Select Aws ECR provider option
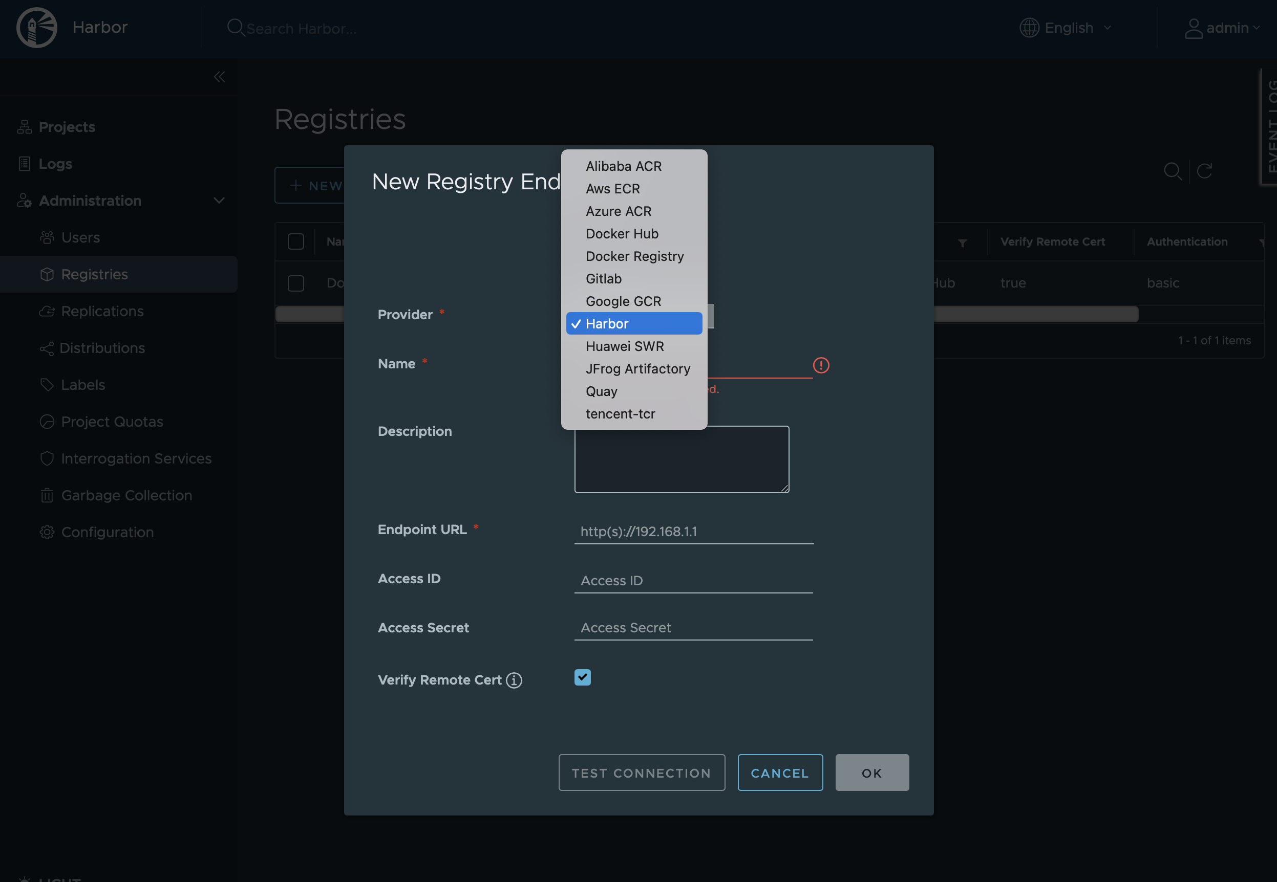 [x=634, y=189]
